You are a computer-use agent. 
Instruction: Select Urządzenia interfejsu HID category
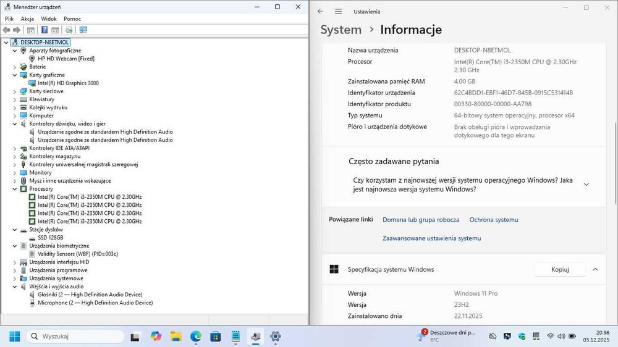coord(59,262)
